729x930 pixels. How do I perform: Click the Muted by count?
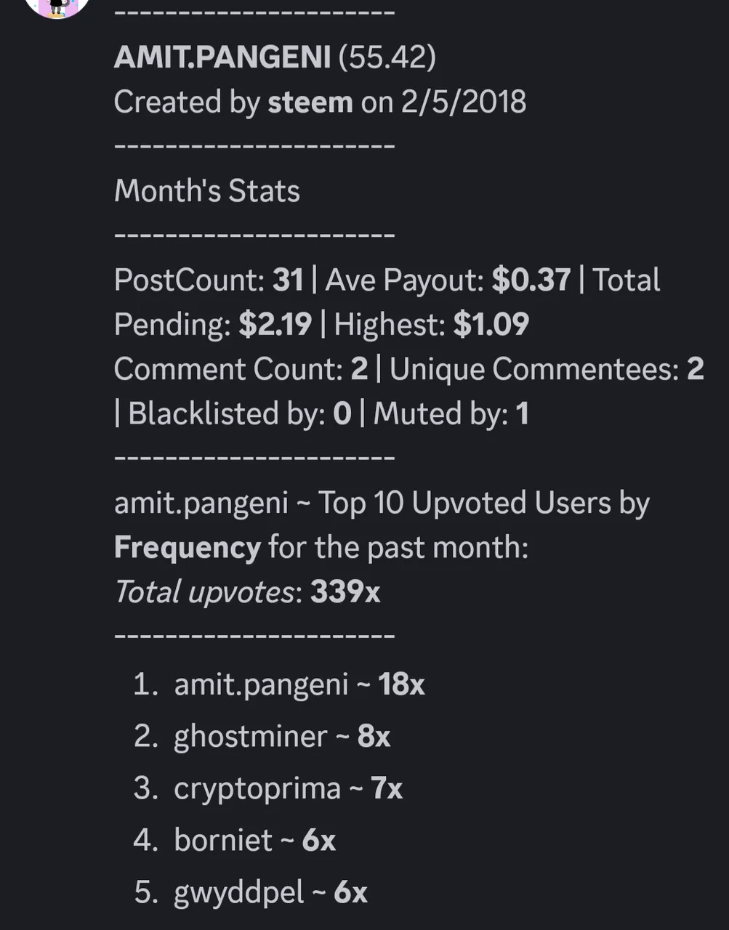point(522,413)
